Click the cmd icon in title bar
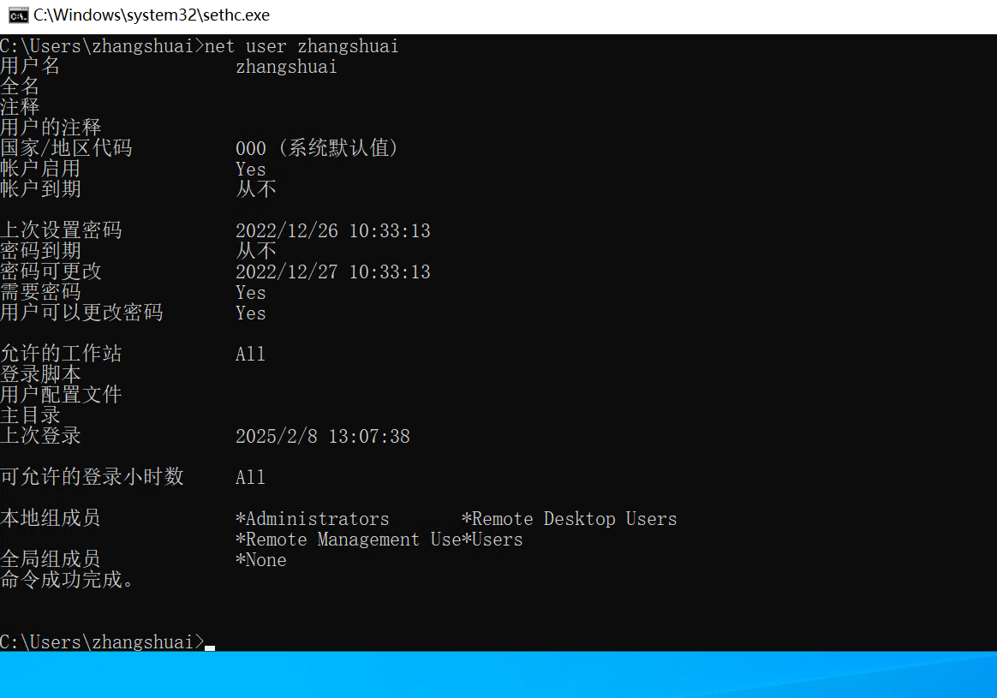Image resolution: width=997 pixels, height=698 pixels. 19,15
